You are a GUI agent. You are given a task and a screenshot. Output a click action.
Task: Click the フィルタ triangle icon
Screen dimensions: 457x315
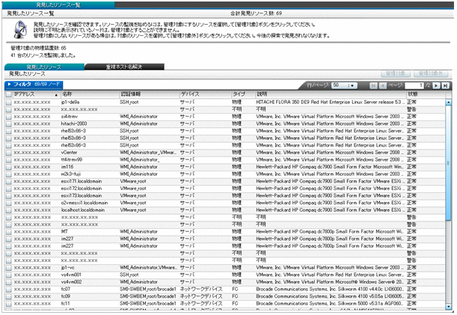click(8, 85)
